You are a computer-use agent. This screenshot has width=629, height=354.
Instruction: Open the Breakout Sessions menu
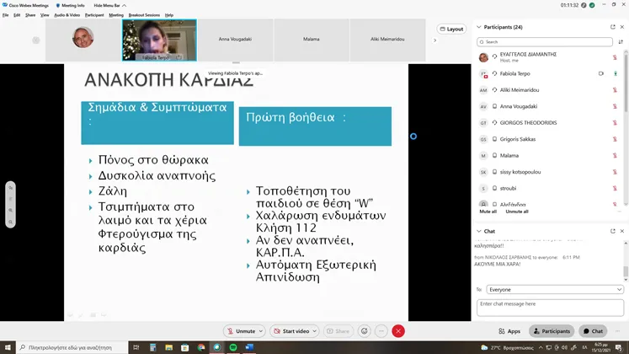(x=145, y=15)
